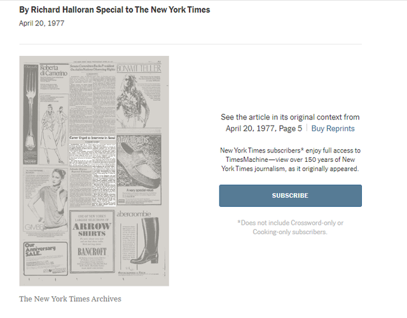Click the Richard Halloran byline text
Image resolution: width=407 pixels, height=318 pixels.
coord(114,10)
